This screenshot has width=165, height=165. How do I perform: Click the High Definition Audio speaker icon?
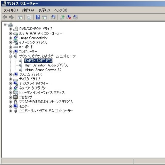[21, 65]
